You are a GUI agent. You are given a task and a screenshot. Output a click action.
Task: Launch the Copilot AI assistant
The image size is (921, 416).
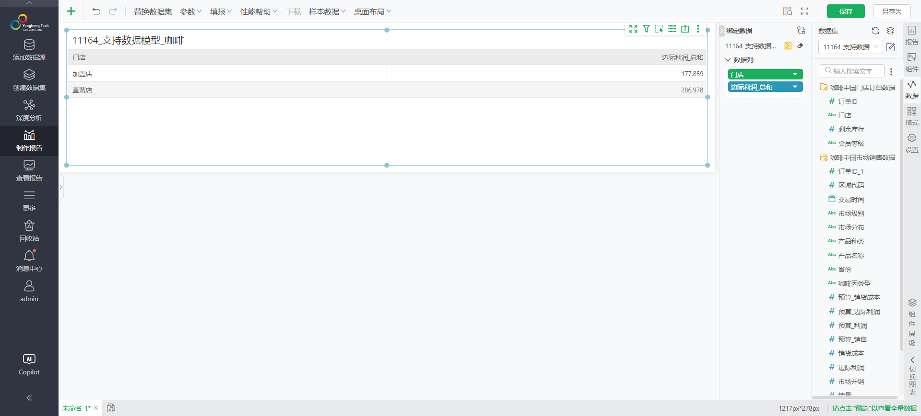click(29, 365)
